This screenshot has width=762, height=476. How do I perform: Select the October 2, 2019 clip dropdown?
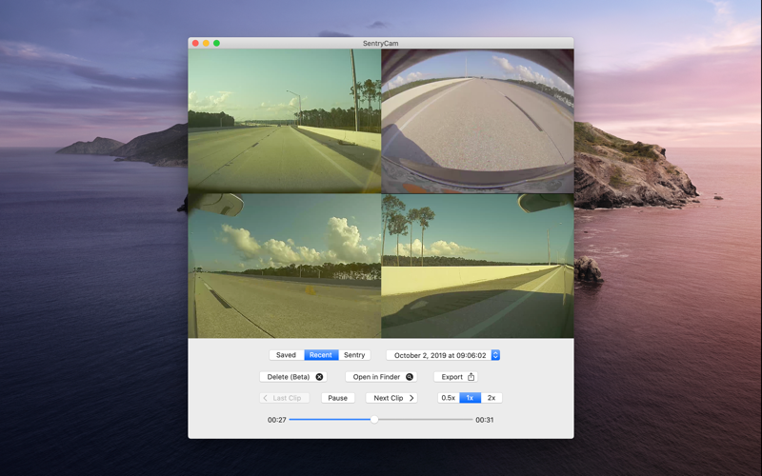tap(443, 355)
